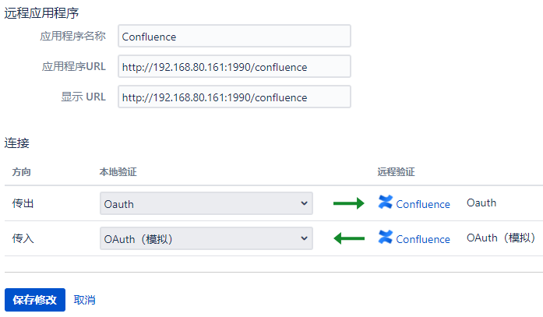Click the 保存修改 save button
543x317 pixels.
(35, 300)
